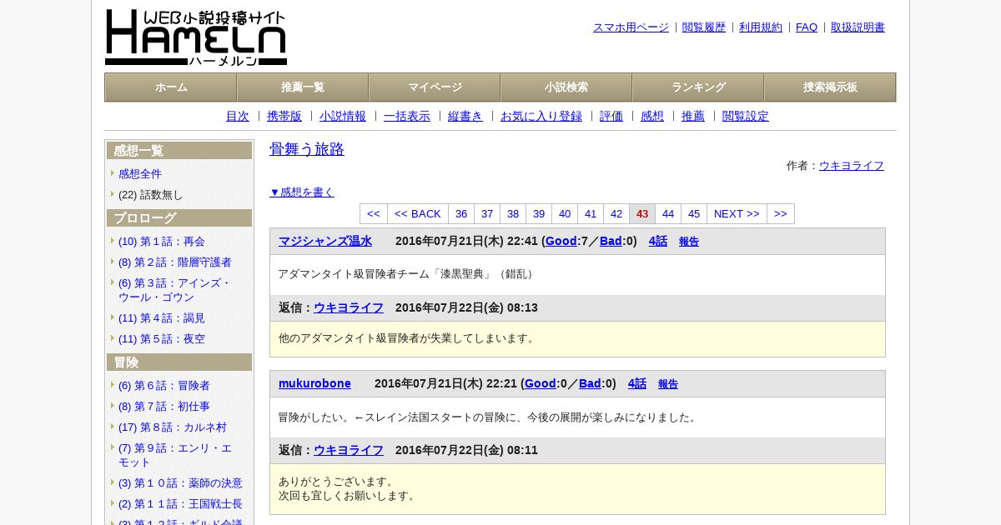Report マジシャンズ温水's comment via 報告
This screenshot has height=525, width=1001.
pos(689,242)
